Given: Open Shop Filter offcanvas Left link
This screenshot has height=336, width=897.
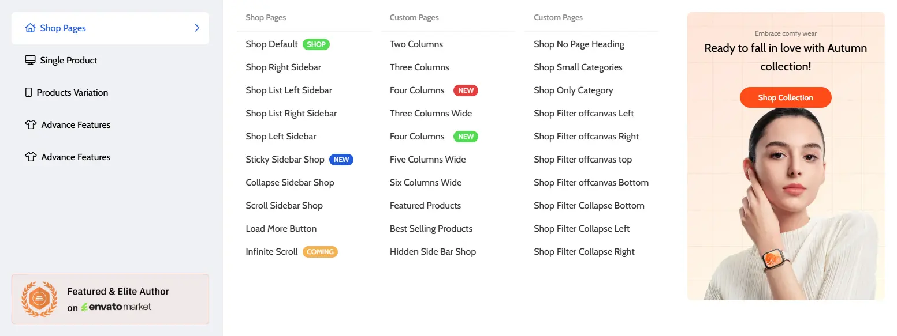Looking at the screenshot, I should tap(583, 114).
